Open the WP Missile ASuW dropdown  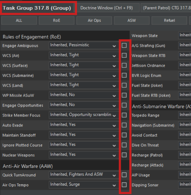coord(84,95)
